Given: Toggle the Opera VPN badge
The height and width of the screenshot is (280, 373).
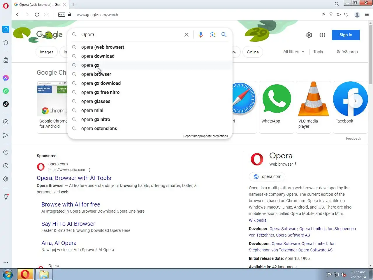Looking at the screenshot, I should click(x=62, y=15).
